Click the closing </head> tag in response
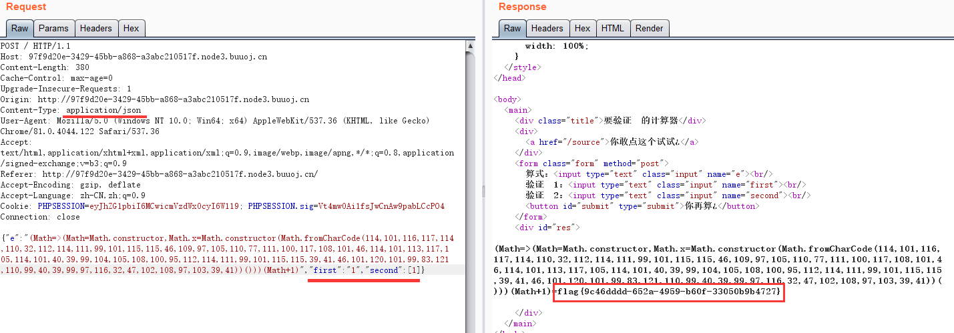The image size is (954, 333). tap(509, 78)
